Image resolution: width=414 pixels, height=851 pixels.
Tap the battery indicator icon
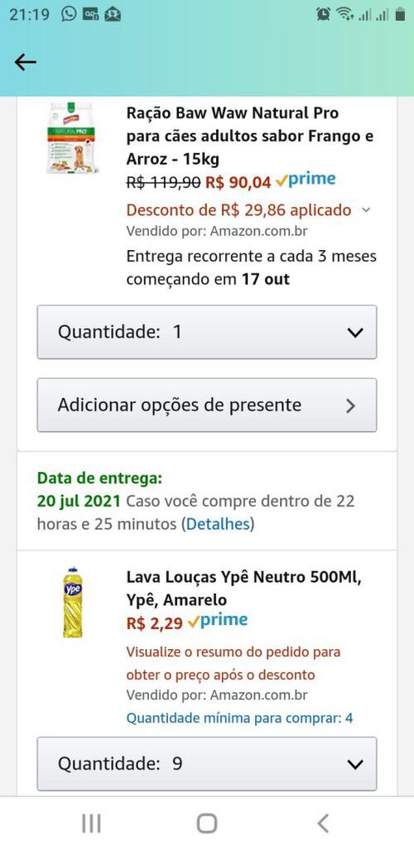[x=400, y=14]
